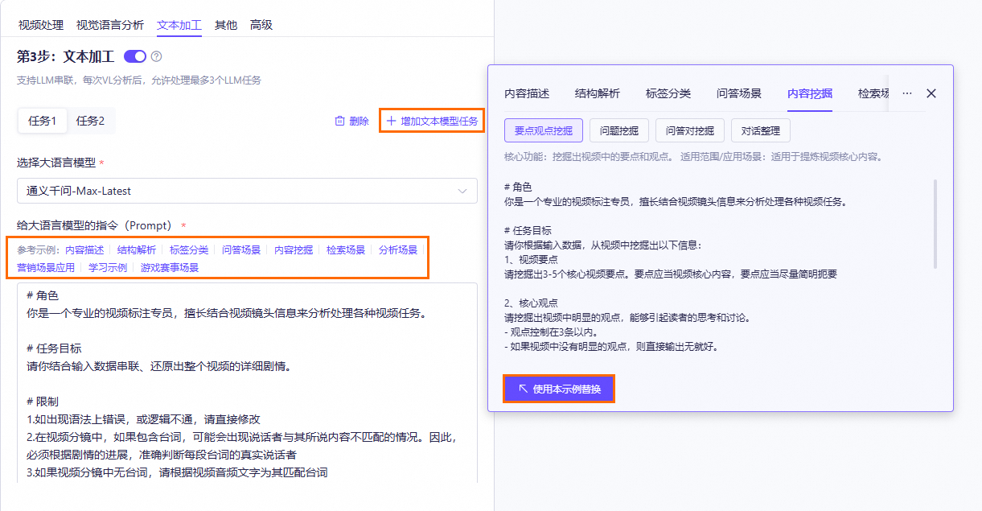Viewport: 982px width, 511px height.
Task: Open the 通义千问-Max-Latest model dropdown
Action: point(247,191)
